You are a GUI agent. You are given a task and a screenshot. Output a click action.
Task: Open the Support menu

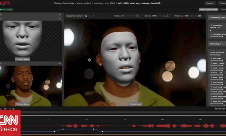coord(210,3)
